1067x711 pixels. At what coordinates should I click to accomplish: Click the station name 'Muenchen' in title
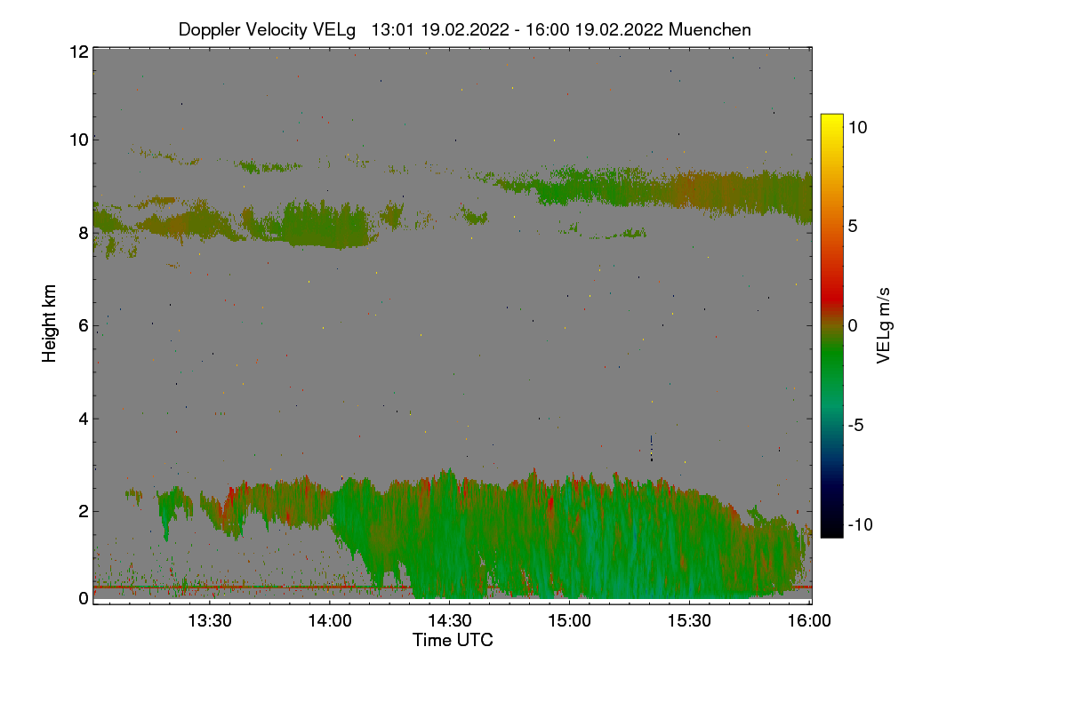tap(710, 29)
